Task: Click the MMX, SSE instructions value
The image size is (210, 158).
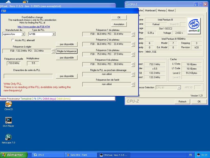Action: [173, 52]
